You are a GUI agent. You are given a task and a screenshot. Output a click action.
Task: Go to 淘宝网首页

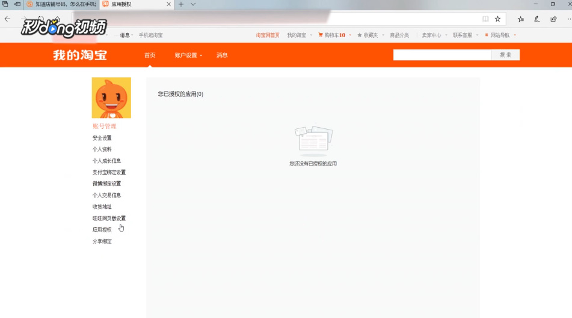point(268,35)
